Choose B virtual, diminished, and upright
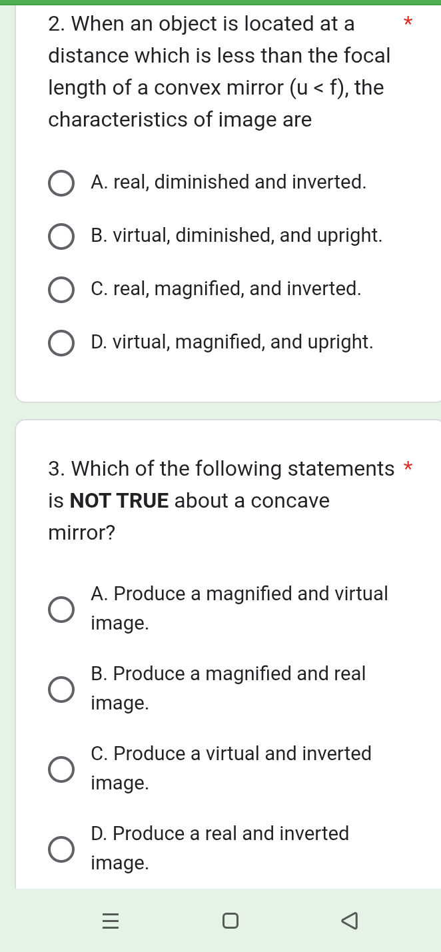 click(x=61, y=237)
